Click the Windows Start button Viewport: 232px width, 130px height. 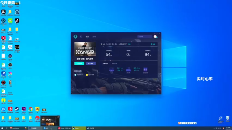click(2, 128)
